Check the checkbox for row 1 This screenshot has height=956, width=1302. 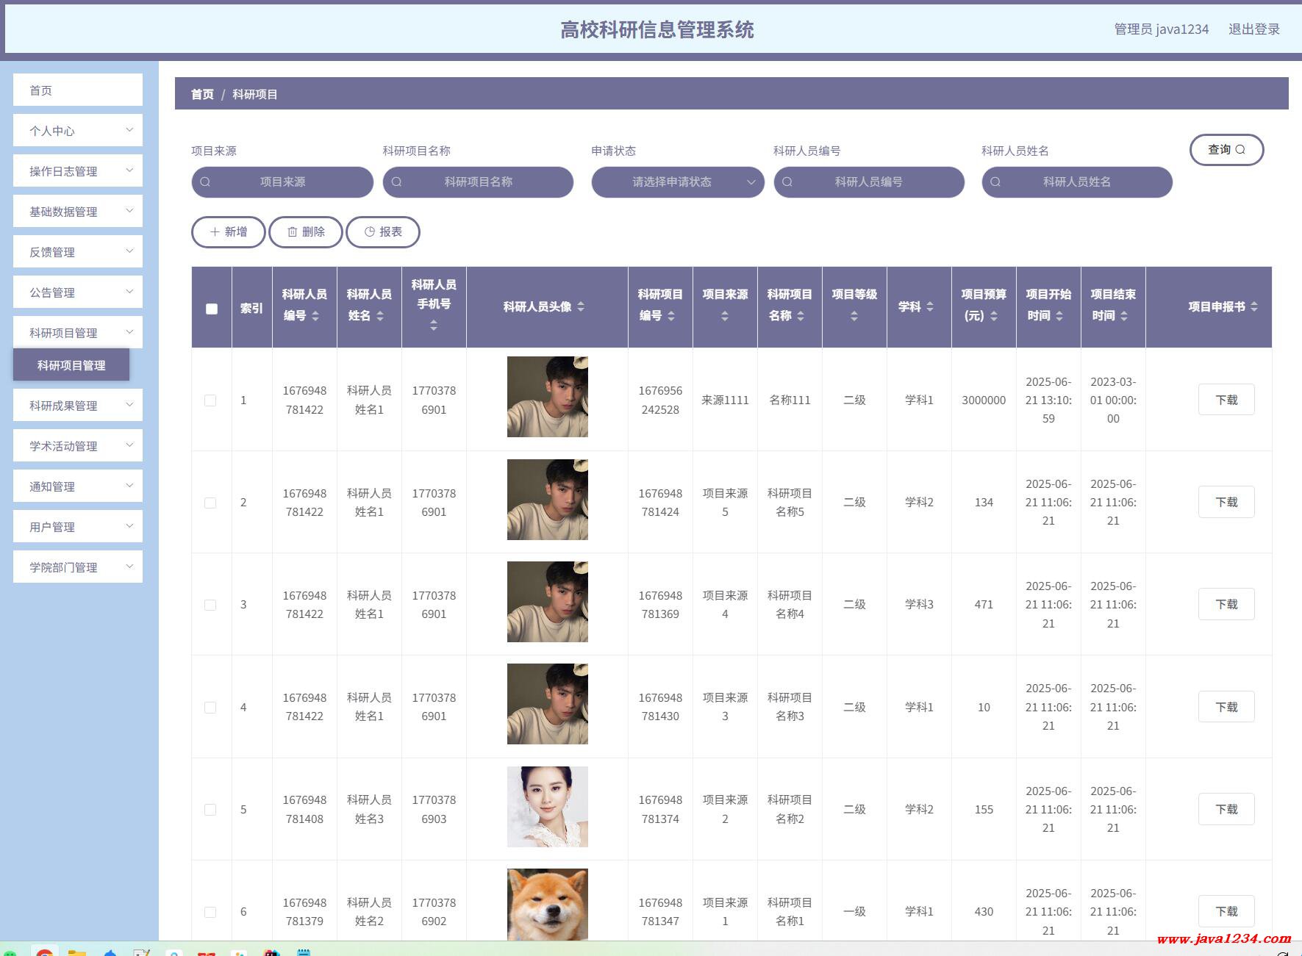210,400
